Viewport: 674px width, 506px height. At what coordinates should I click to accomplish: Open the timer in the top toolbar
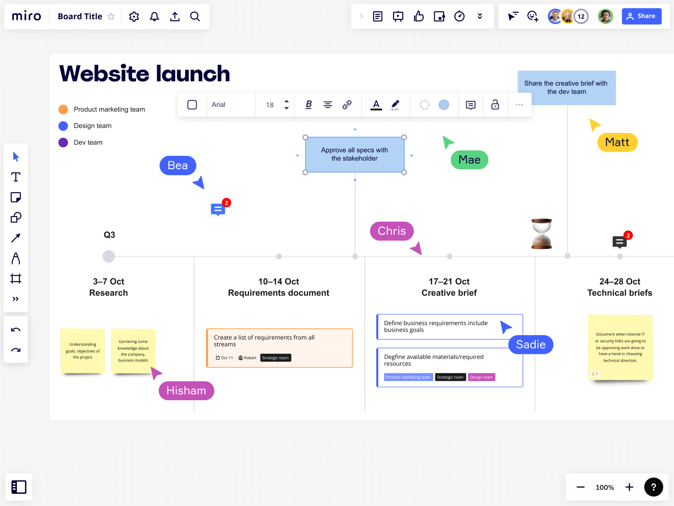[x=459, y=16]
